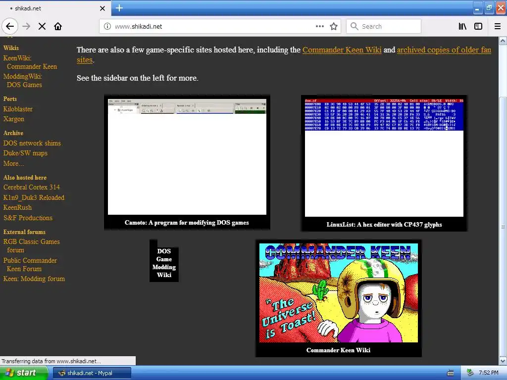Open the KeenRush link
507x380 pixels.
(17, 207)
